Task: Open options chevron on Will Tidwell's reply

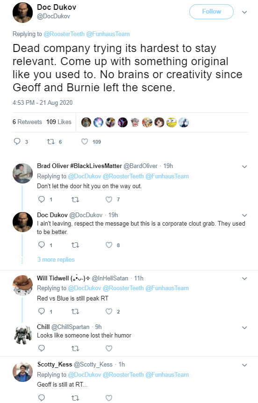Action: coord(244,278)
